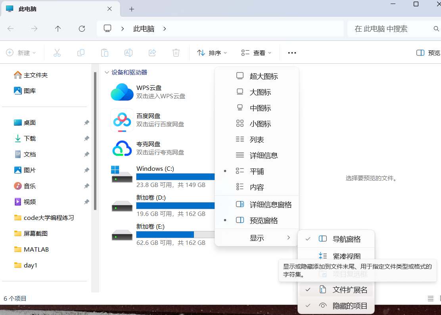Choose 小图标 view
The width and height of the screenshot is (441, 315).
(257, 124)
